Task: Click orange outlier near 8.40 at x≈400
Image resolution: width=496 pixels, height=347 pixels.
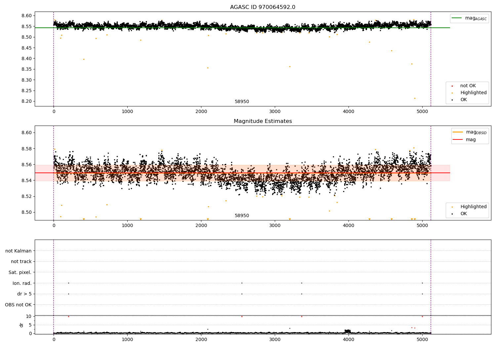Action: [84, 59]
